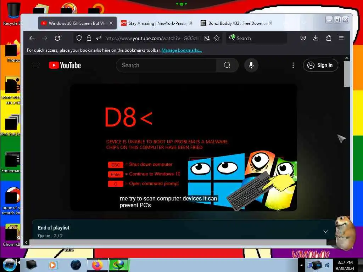Go back using the Firefox back arrow

pos(32,38)
